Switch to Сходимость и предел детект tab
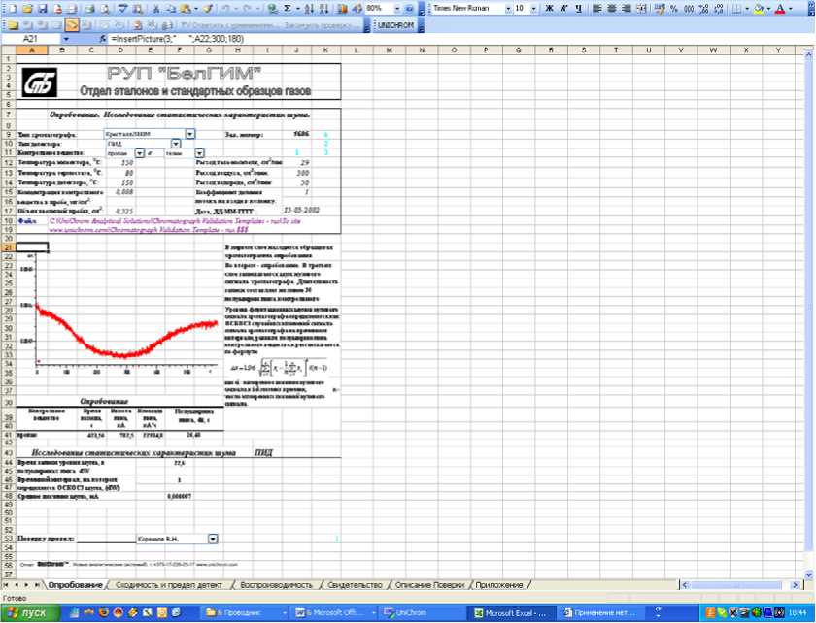Viewport: 816px width, 623px height. [169, 585]
